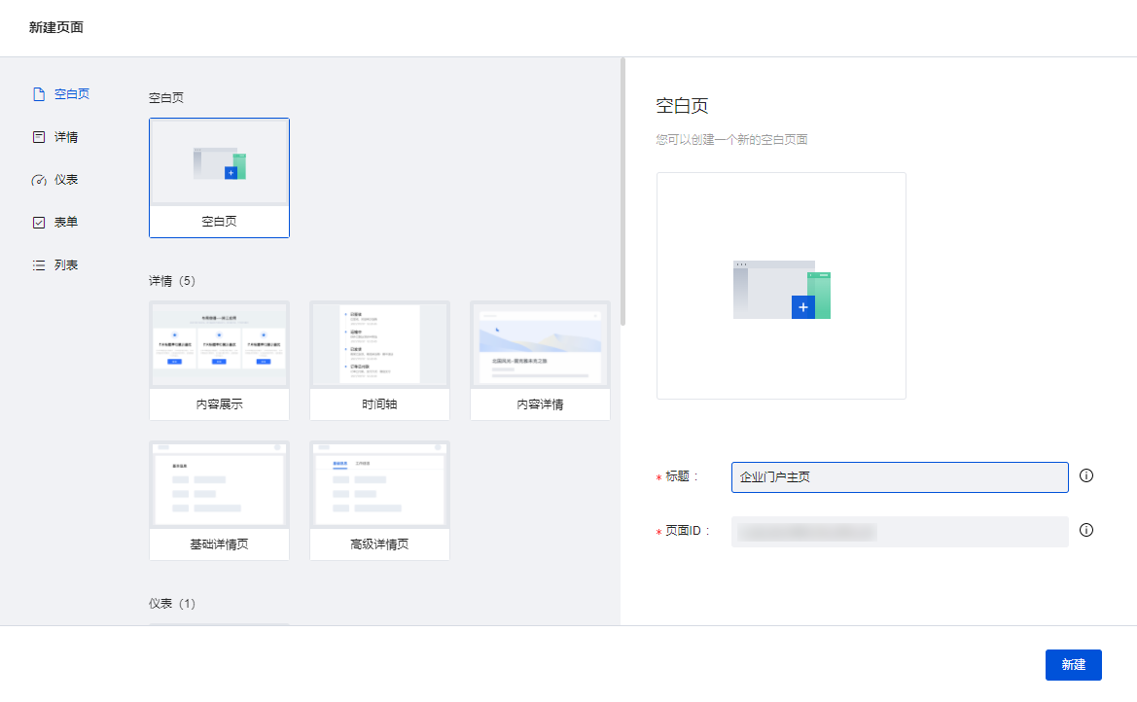Click the 空白页 section heading above the card
Viewport: 1137px width, 702px height.
(166, 98)
